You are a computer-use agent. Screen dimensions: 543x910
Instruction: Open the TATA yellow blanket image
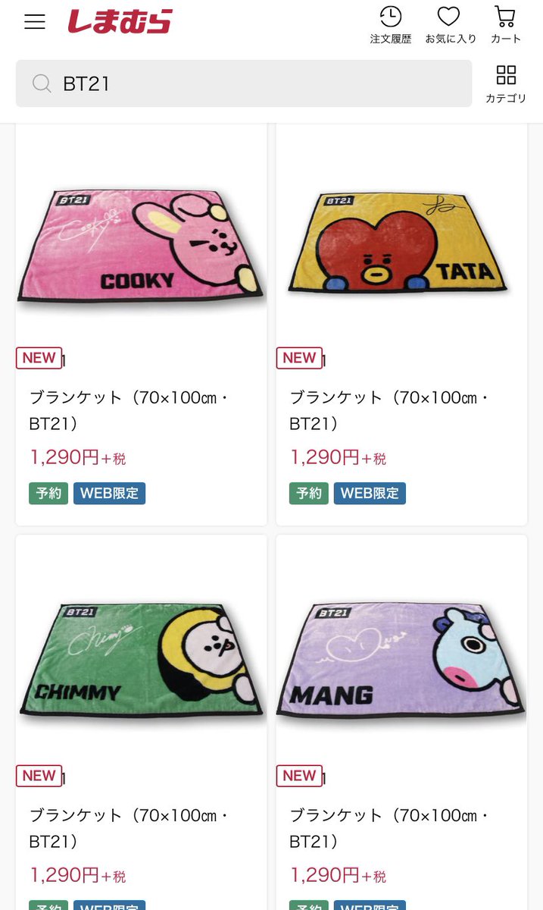(401, 244)
